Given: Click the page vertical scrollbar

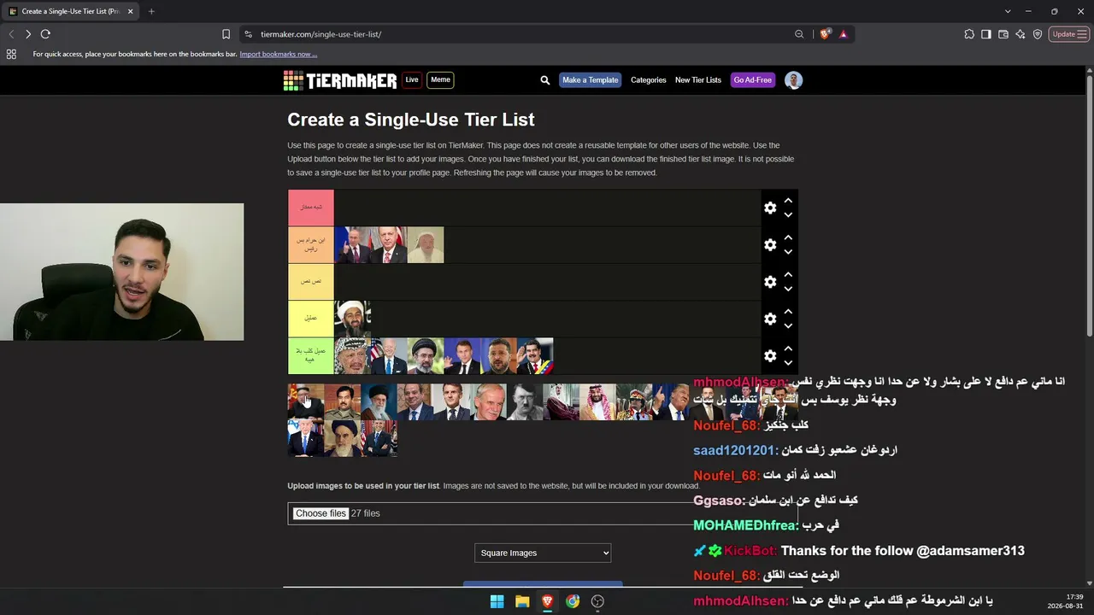Looking at the screenshot, I should (1089, 205).
